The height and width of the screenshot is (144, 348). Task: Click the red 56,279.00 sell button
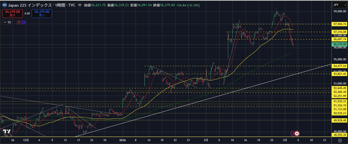[12, 13]
